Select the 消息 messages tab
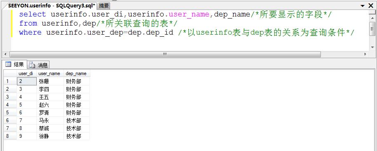 [x=38, y=65]
